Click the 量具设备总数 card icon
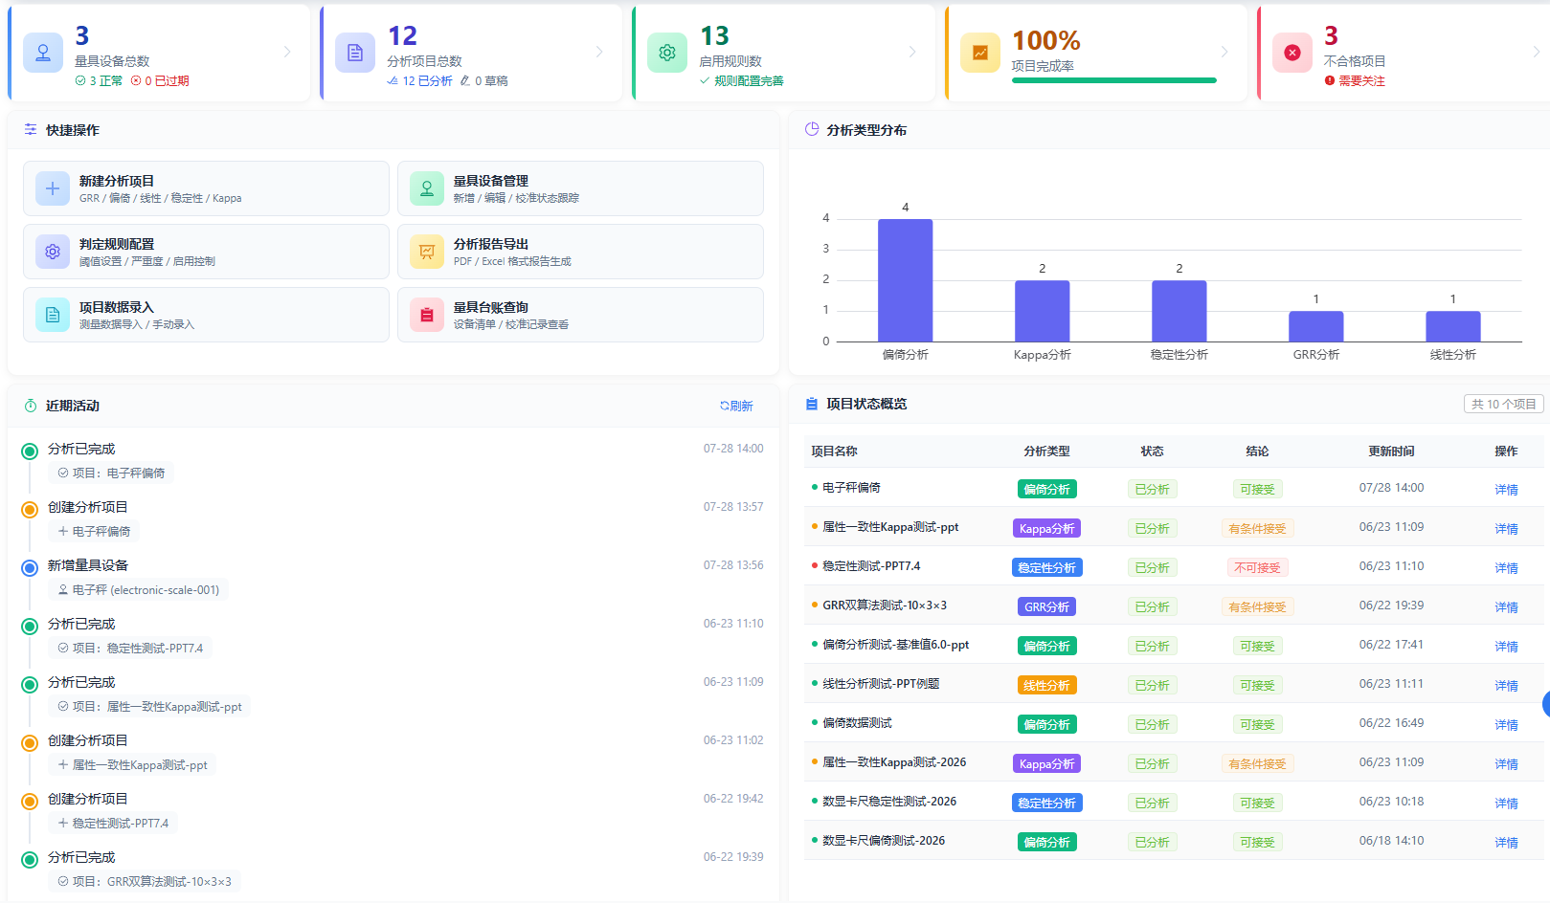This screenshot has width=1550, height=903. pyautogui.click(x=43, y=53)
